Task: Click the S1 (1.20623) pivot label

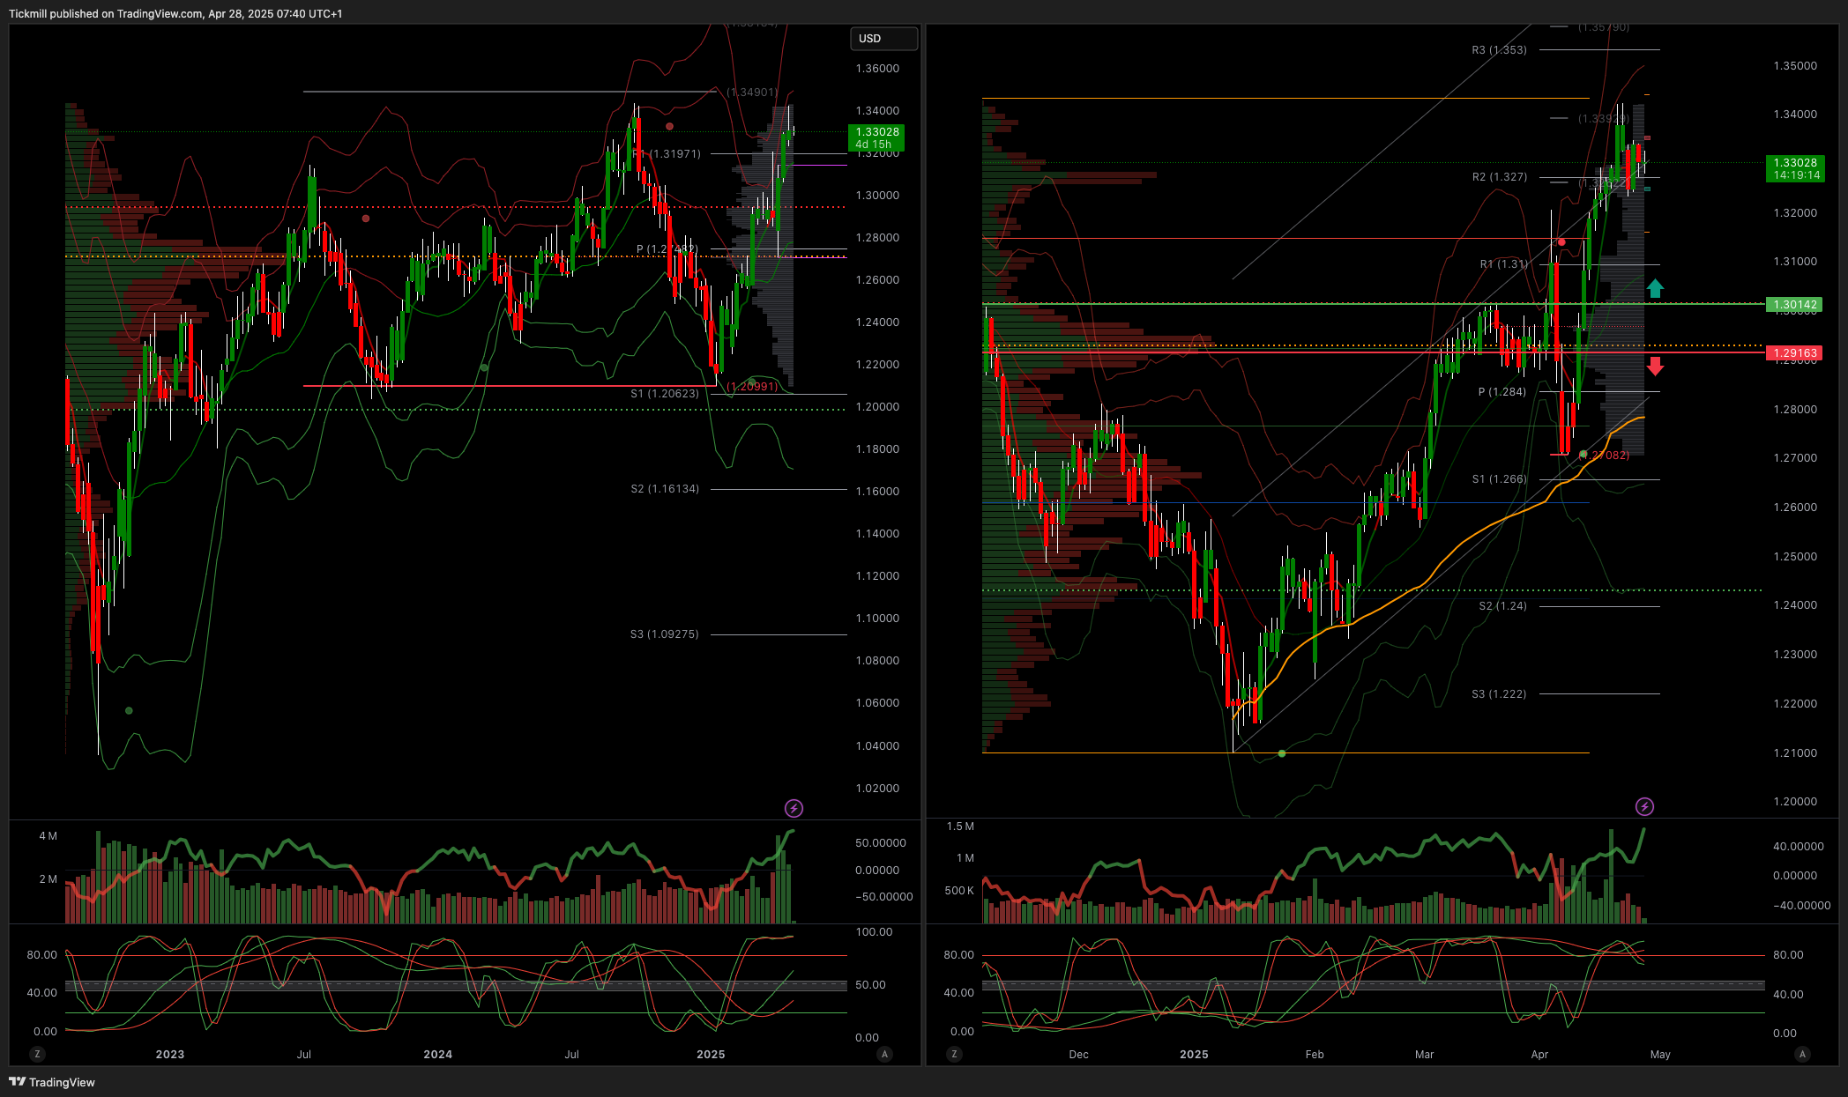Action: (665, 394)
